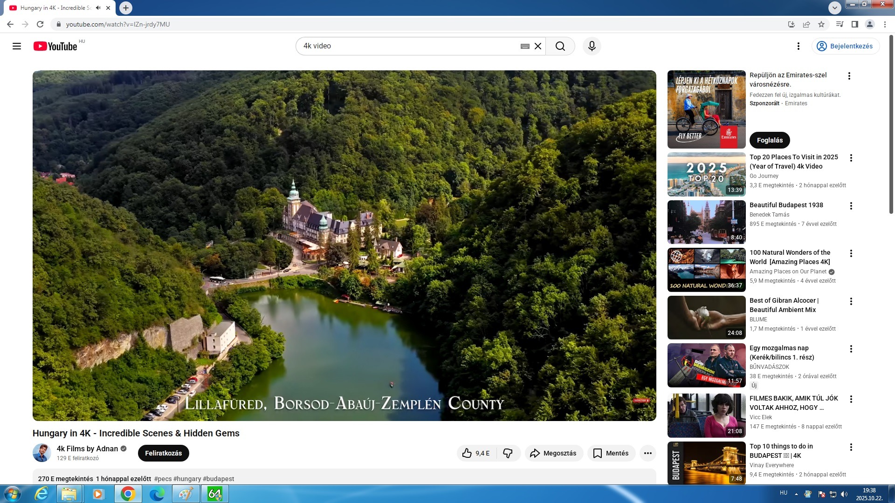Click the Feliratkozás subscribe button

pyautogui.click(x=163, y=453)
